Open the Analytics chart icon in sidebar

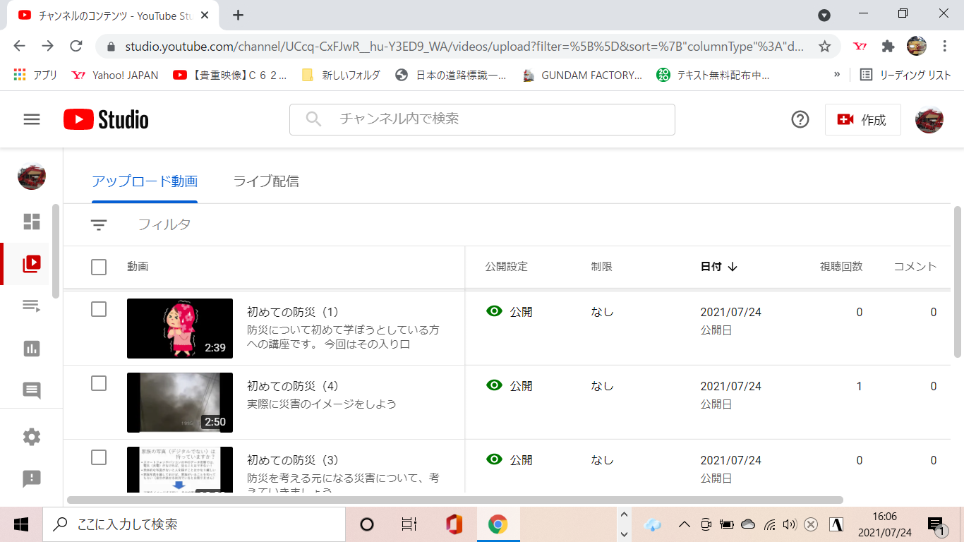click(x=32, y=348)
